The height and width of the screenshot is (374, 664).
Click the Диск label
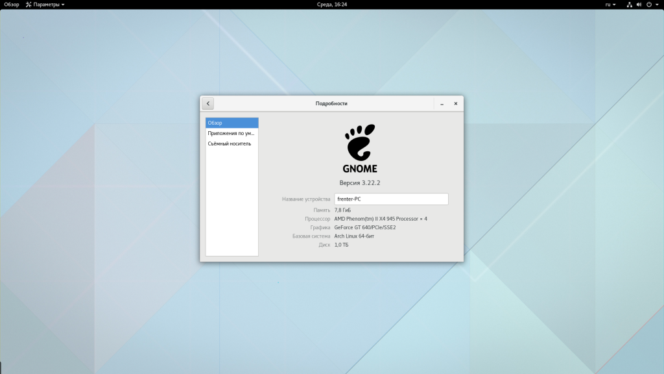point(324,245)
